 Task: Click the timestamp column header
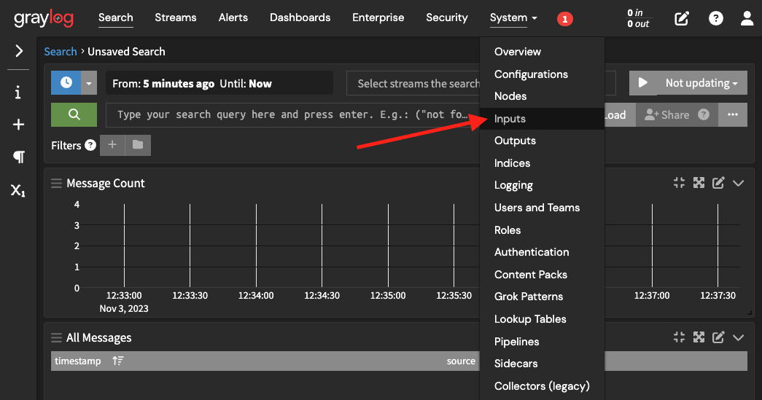pyautogui.click(x=78, y=361)
